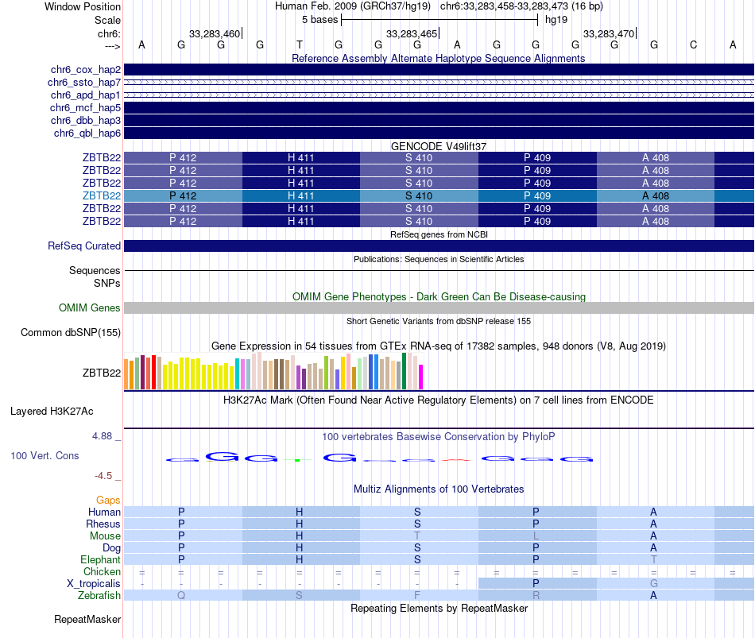
Task: Select the X_tropicalis alignment row label
Action: click(x=94, y=584)
